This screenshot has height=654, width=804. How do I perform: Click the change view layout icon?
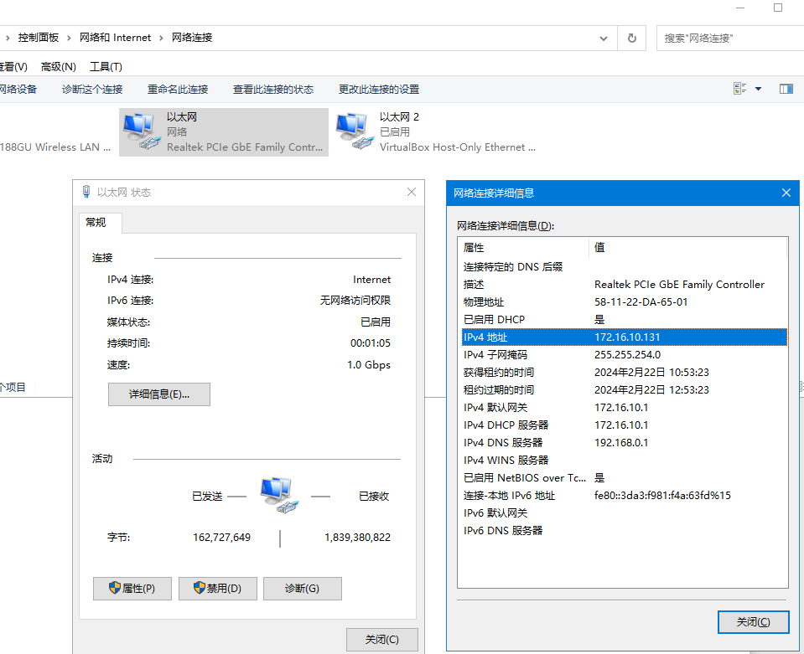click(x=740, y=89)
